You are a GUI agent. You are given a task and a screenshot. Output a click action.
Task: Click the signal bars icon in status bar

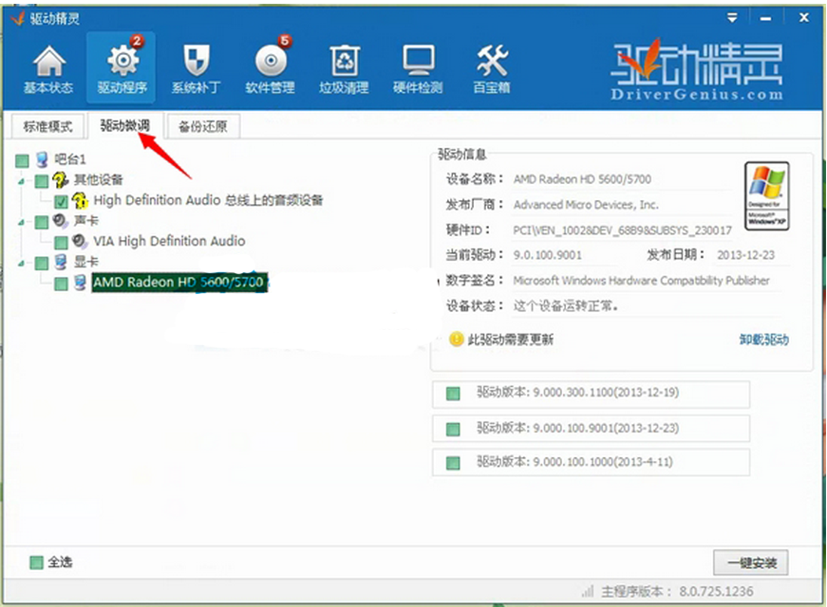point(588,591)
